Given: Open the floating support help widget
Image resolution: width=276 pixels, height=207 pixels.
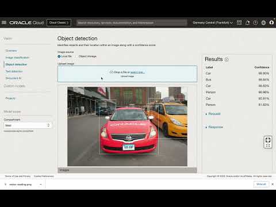Looking at the screenshot, I should 268,142.
